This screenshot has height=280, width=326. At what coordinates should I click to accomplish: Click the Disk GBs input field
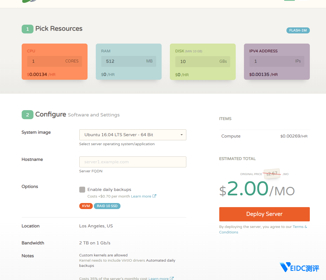203,62
